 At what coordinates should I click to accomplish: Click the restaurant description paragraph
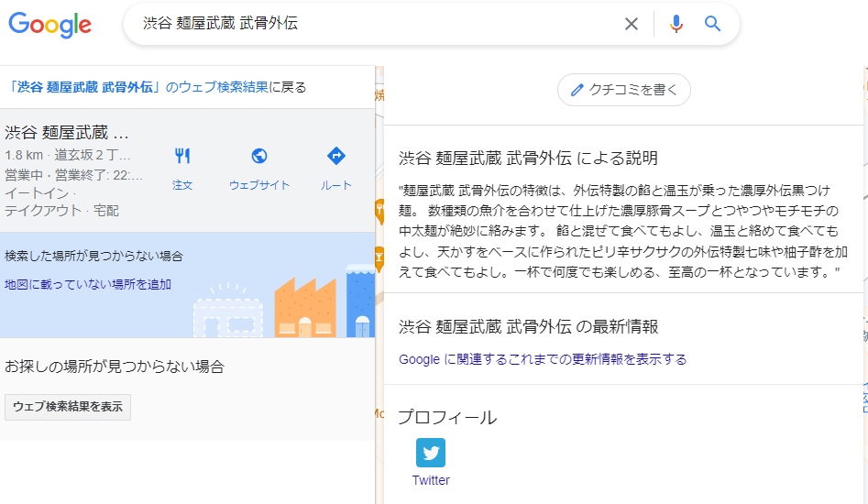pyautogui.click(x=623, y=231)
